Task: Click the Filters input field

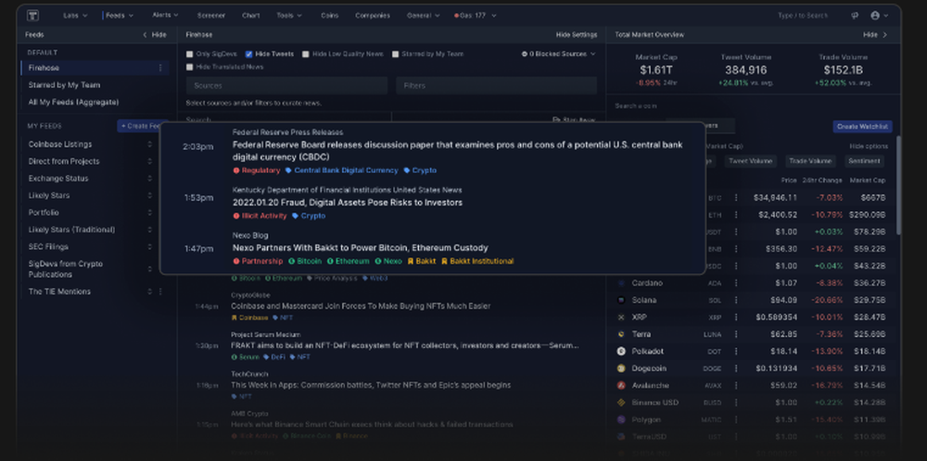Action: [x=497, y=85]
